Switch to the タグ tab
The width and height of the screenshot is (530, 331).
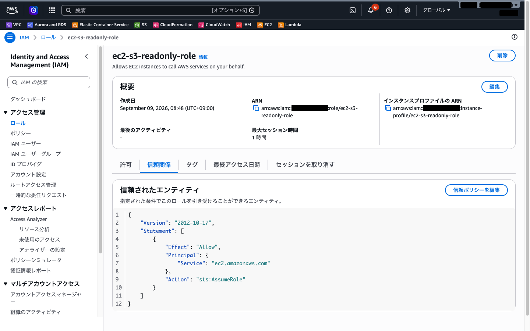click(x=192, y=165)
